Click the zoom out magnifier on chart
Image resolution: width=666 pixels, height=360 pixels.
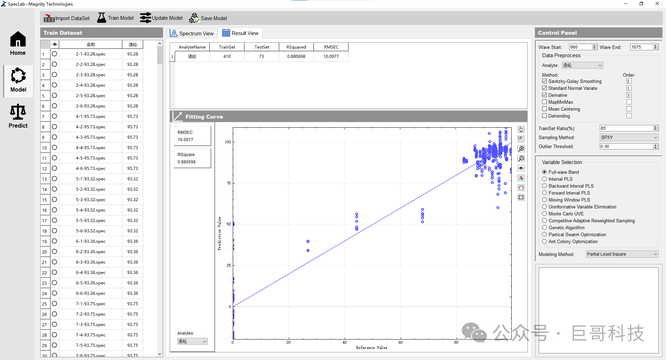coord(521,158)
